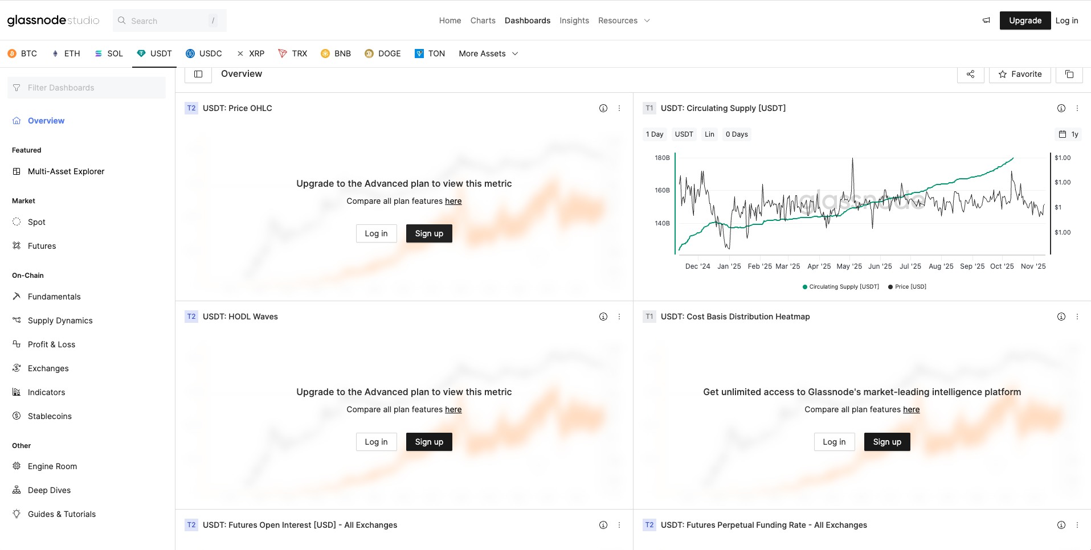
Task: Open three-dot menu on Circulating Supply chart
Action: (1077, 108)
